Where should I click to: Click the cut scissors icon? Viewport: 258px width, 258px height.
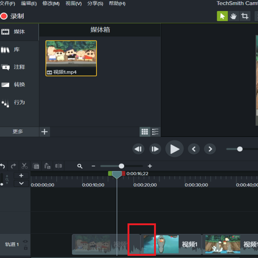[25, 166]
